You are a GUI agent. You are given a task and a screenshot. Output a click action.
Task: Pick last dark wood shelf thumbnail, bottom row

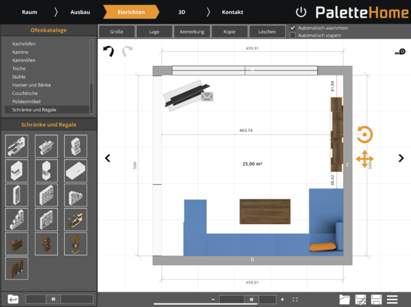click(17, 269)
